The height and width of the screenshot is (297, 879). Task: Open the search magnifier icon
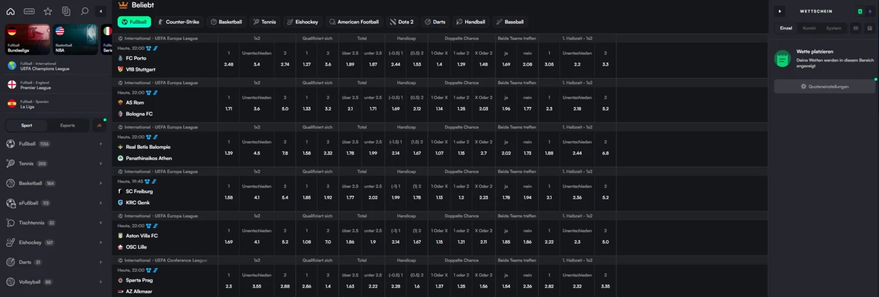pos(85,11)
